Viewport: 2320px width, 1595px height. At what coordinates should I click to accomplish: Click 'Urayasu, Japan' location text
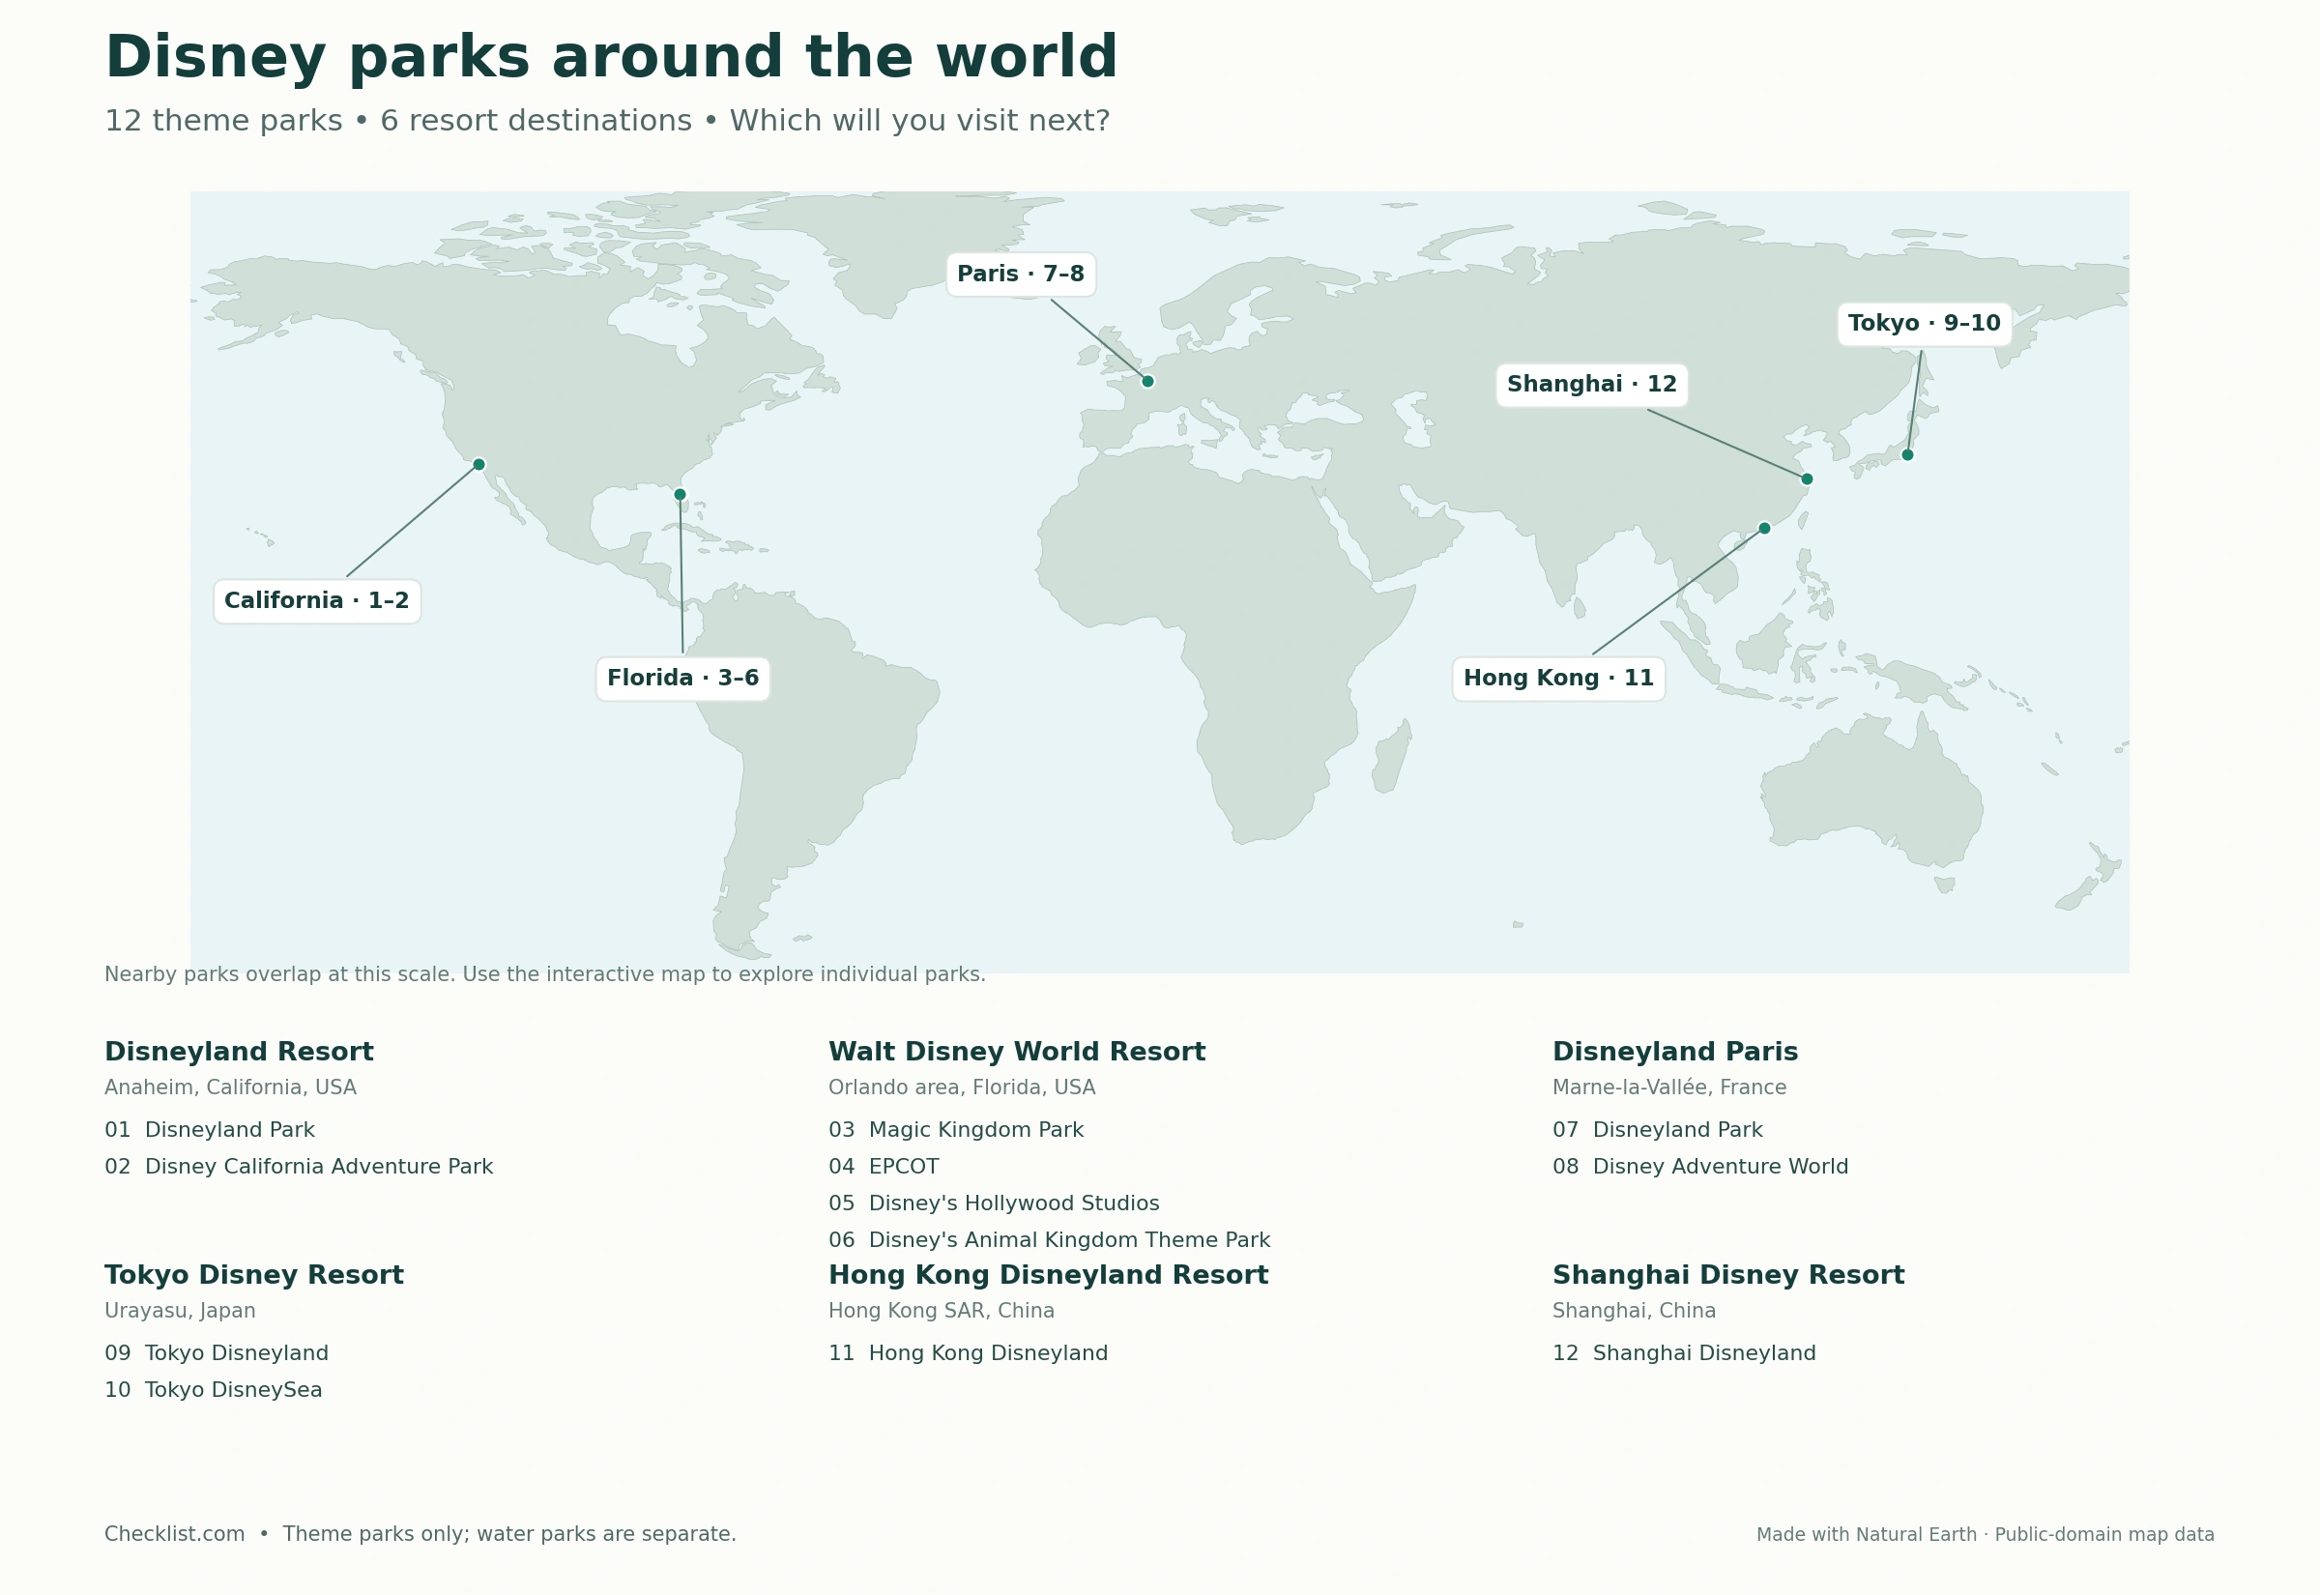180,1311
